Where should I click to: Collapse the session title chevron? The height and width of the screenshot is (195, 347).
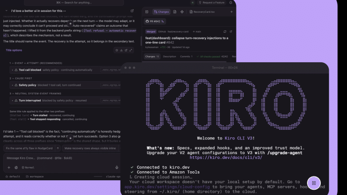(6, 10)
